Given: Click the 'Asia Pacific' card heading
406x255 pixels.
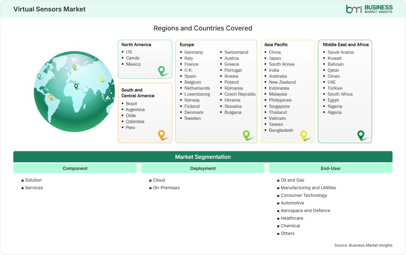Looking at the screenshot, I should pyautogui.click(x=276, y=45).
